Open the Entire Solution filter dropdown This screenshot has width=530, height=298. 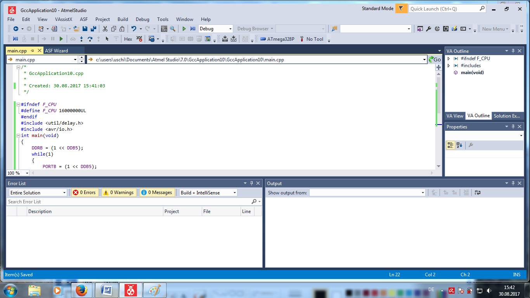pyautogui.click(x=64, y=192)
